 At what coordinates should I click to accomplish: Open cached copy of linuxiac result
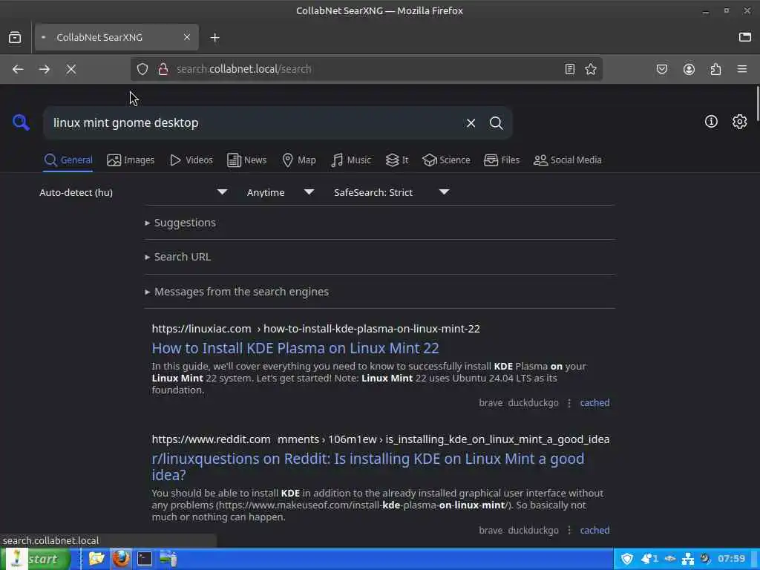[594, 403]
